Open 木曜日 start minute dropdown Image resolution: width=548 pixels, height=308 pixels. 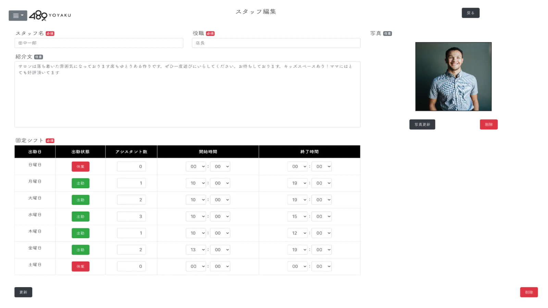point(220,233)
